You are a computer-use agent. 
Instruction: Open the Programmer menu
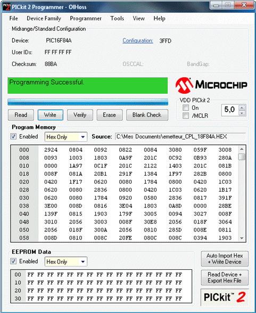[x=86, y=18]
